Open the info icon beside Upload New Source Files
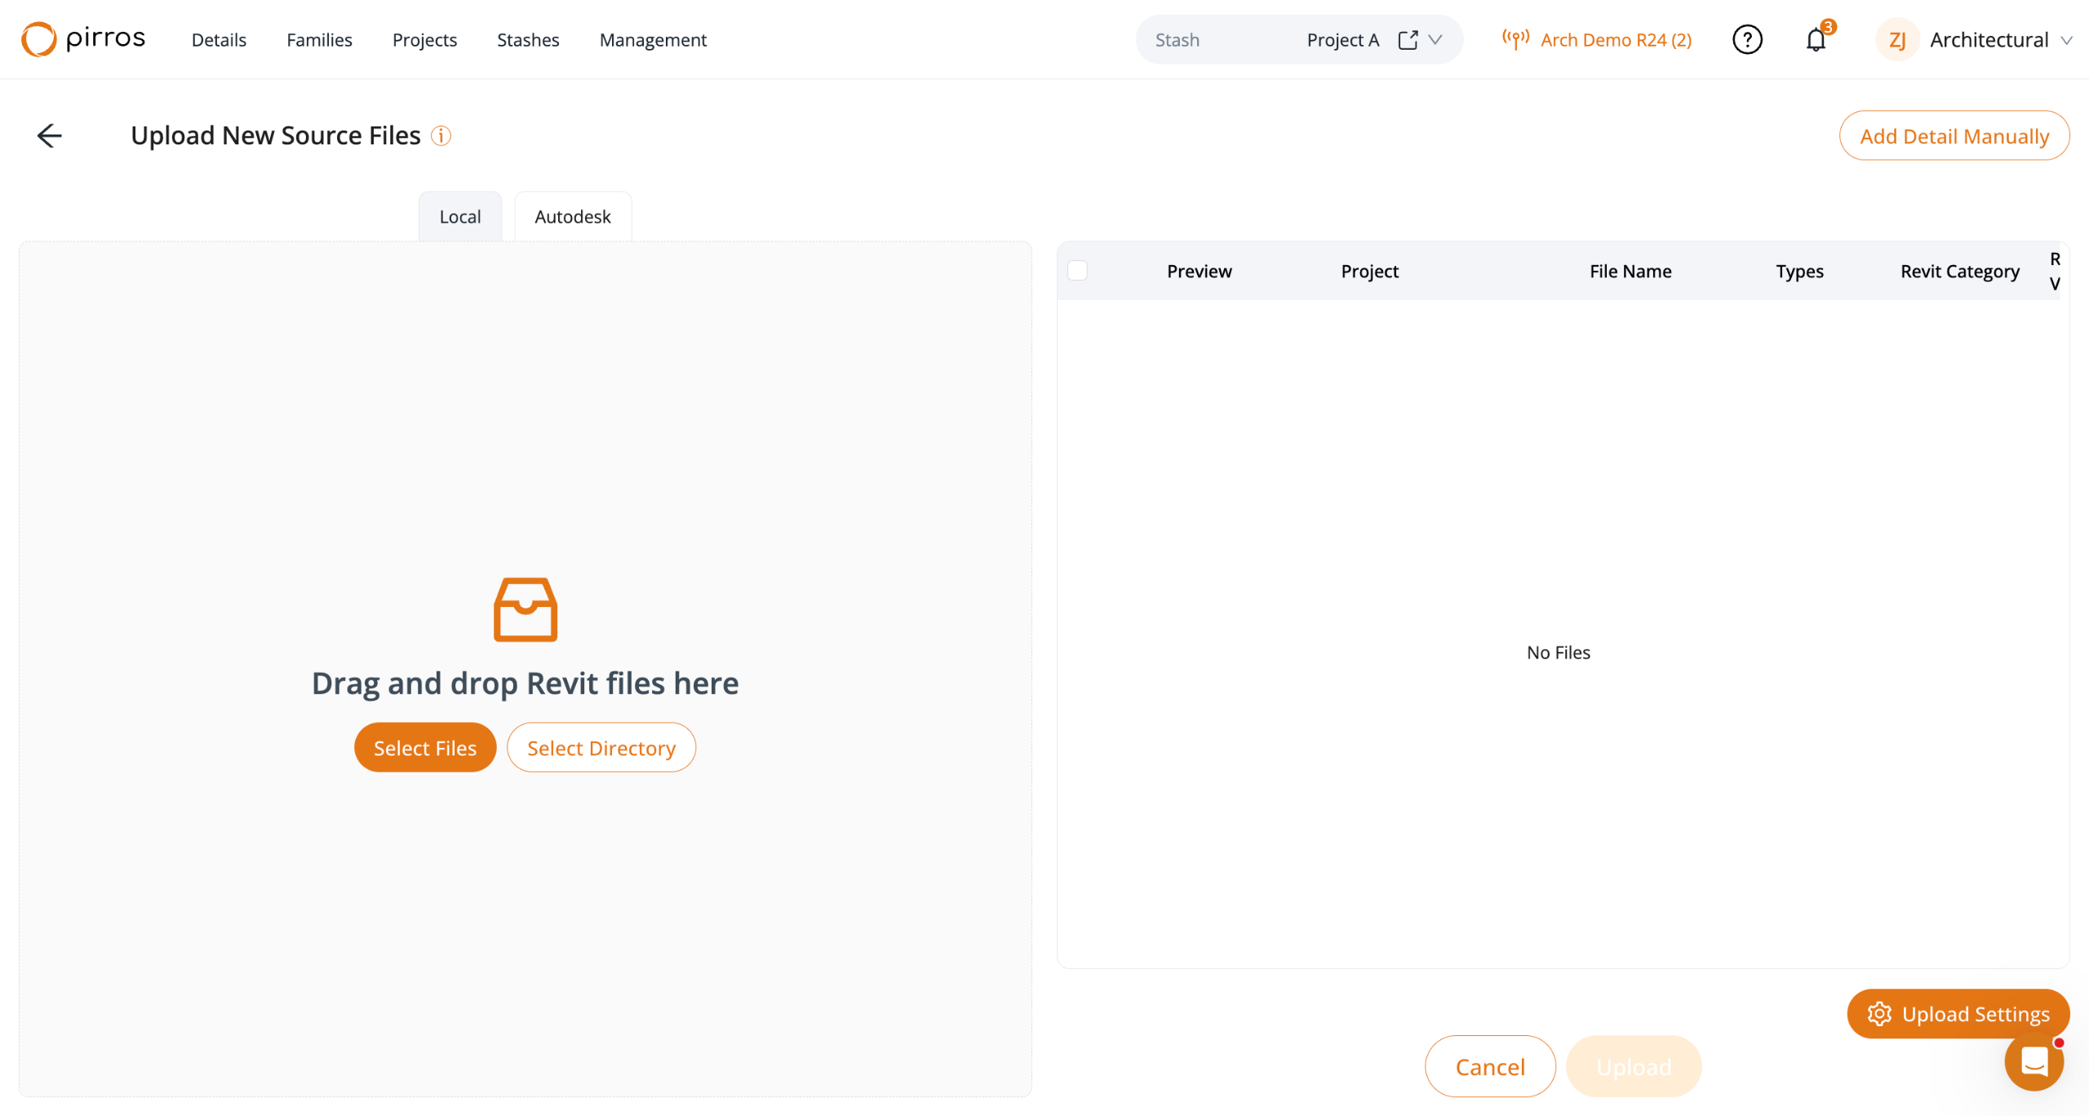The width and height of the screenshot is (2089, 1116). point(441,135)
